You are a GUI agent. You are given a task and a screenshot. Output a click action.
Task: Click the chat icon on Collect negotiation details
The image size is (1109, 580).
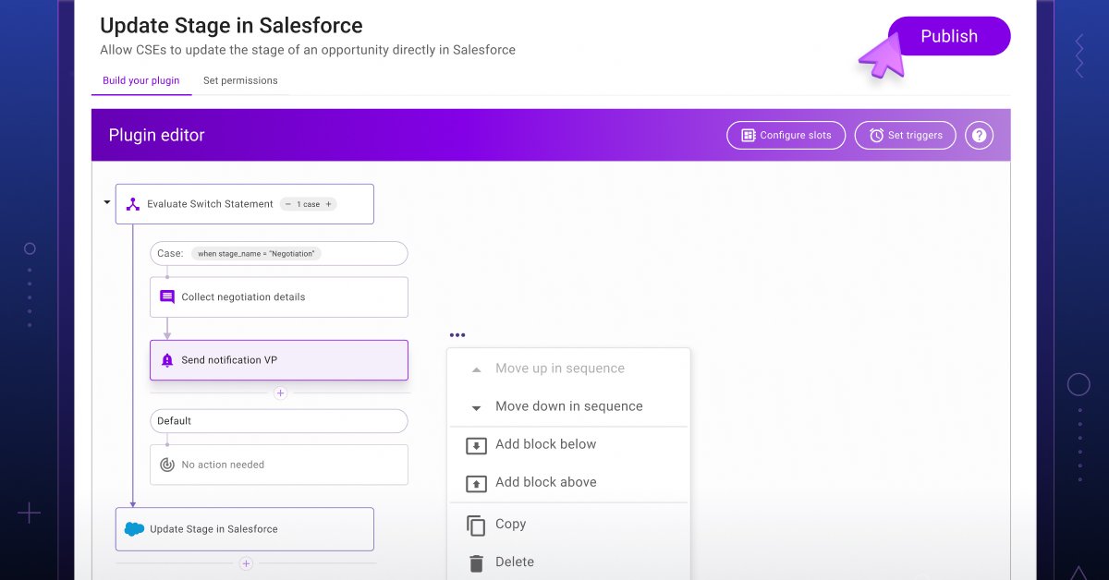point(167,297)
